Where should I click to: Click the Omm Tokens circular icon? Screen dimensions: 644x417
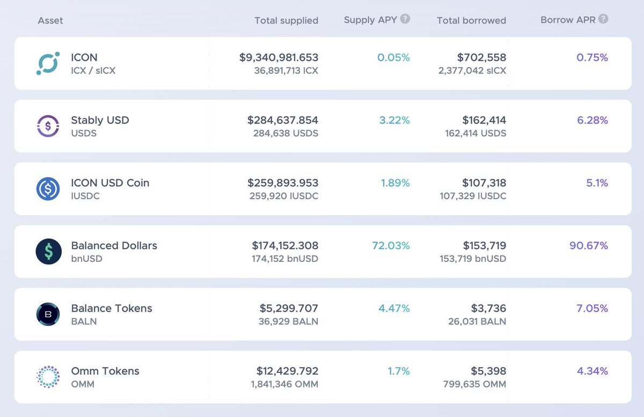48,377
